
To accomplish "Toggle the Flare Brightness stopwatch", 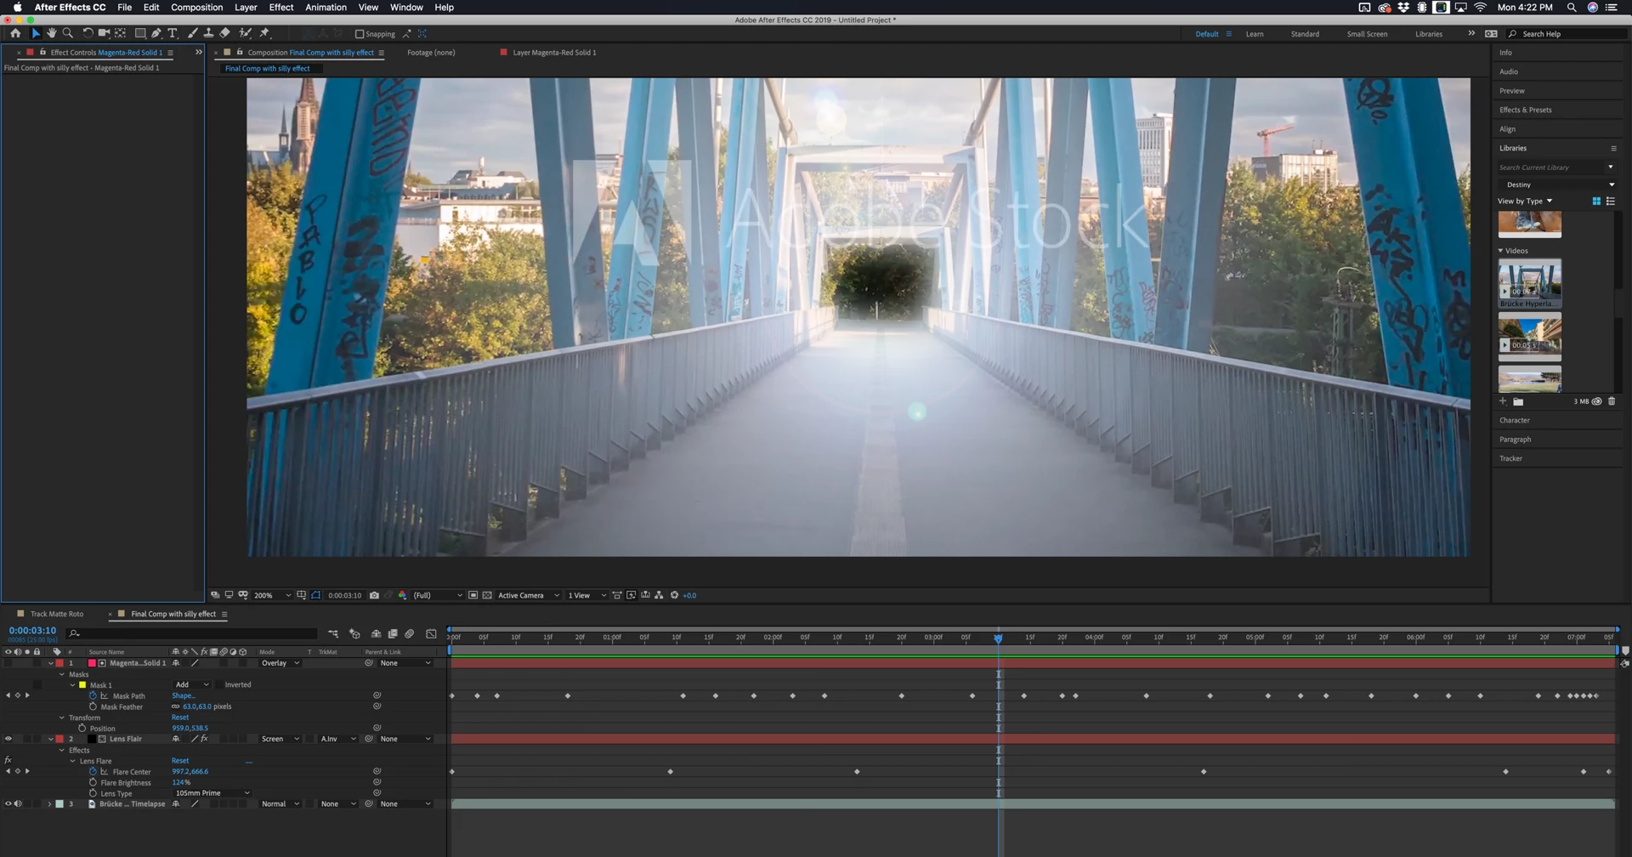I will click(93, 782).
